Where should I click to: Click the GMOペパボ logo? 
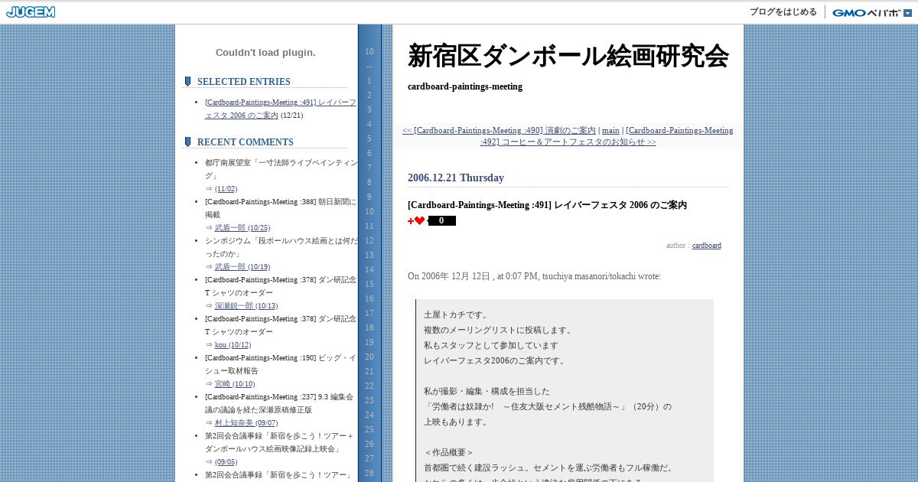tap(867, 13)
